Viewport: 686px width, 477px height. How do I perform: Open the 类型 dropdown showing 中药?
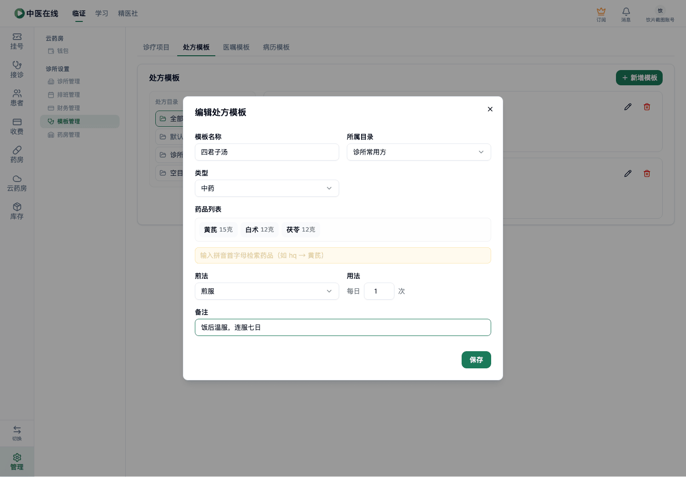coord(267,188)
